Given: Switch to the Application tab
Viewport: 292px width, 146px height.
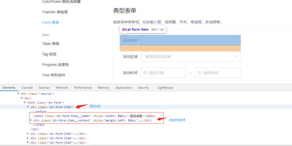Looking at the screenshot, I should pos(124,88).
